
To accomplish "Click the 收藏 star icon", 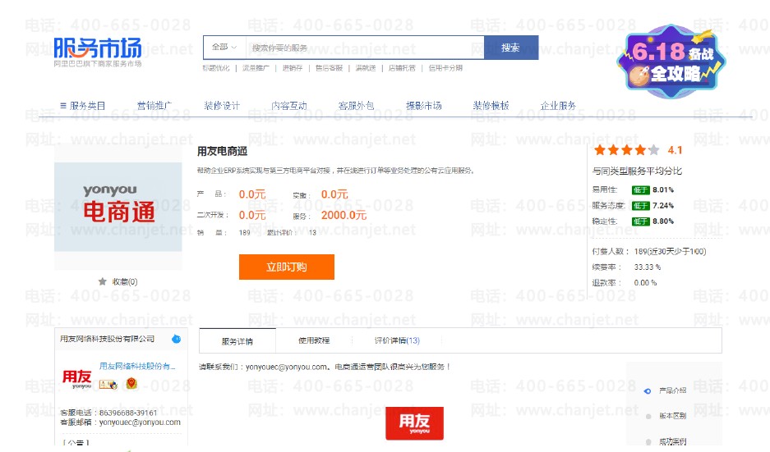I will click(x=102, y=281).
